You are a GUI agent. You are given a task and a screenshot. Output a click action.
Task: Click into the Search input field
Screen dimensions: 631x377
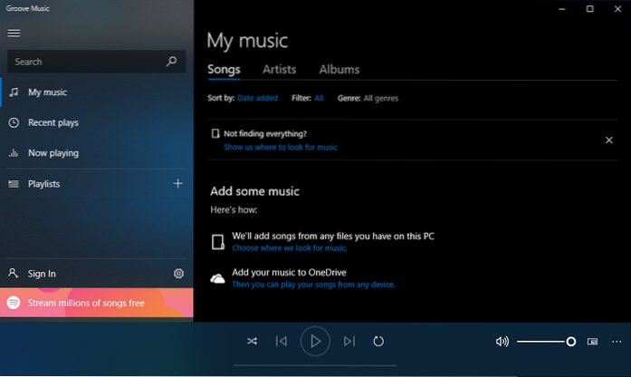coord(86,62)
